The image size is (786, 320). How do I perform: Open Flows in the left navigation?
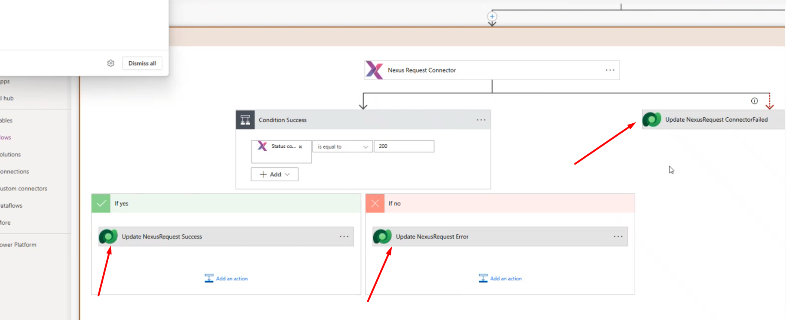5,137
